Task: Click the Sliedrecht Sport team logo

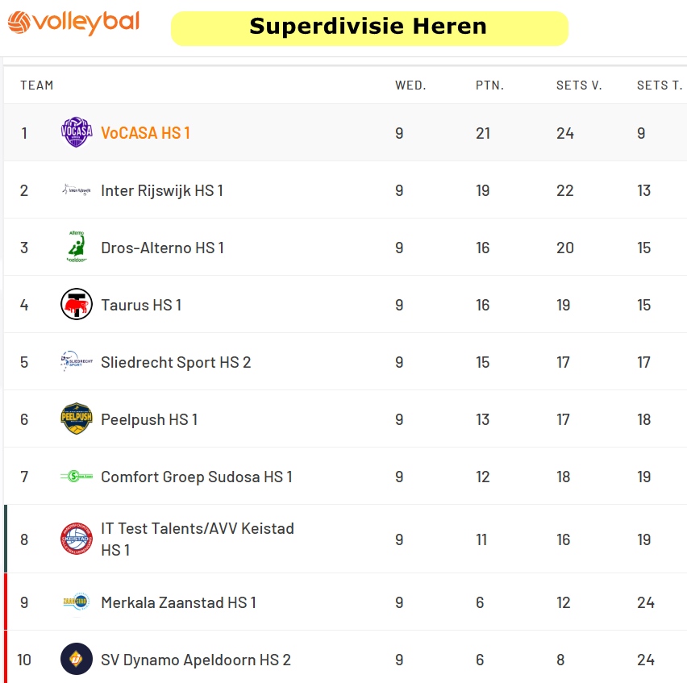Action: (77, 362)
